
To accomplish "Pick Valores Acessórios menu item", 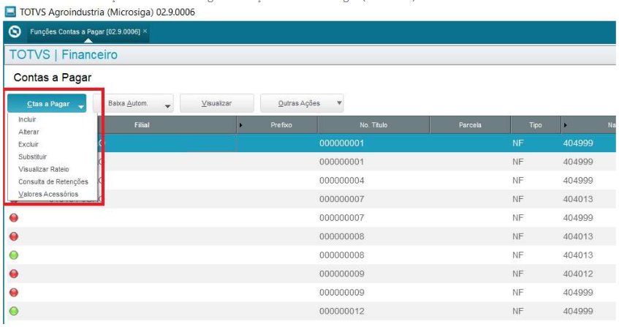I will coord(48,194).
